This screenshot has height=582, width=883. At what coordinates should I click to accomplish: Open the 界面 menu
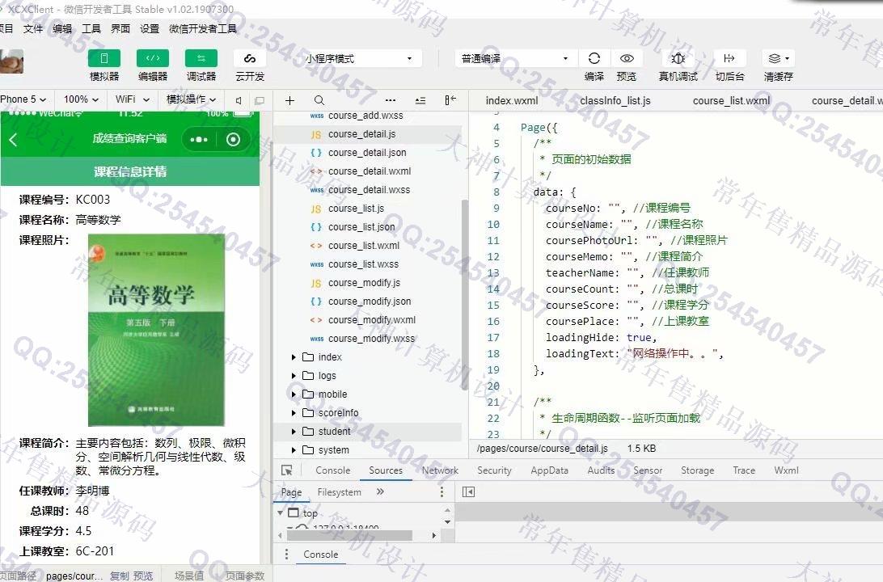click(x=120, y=29)
